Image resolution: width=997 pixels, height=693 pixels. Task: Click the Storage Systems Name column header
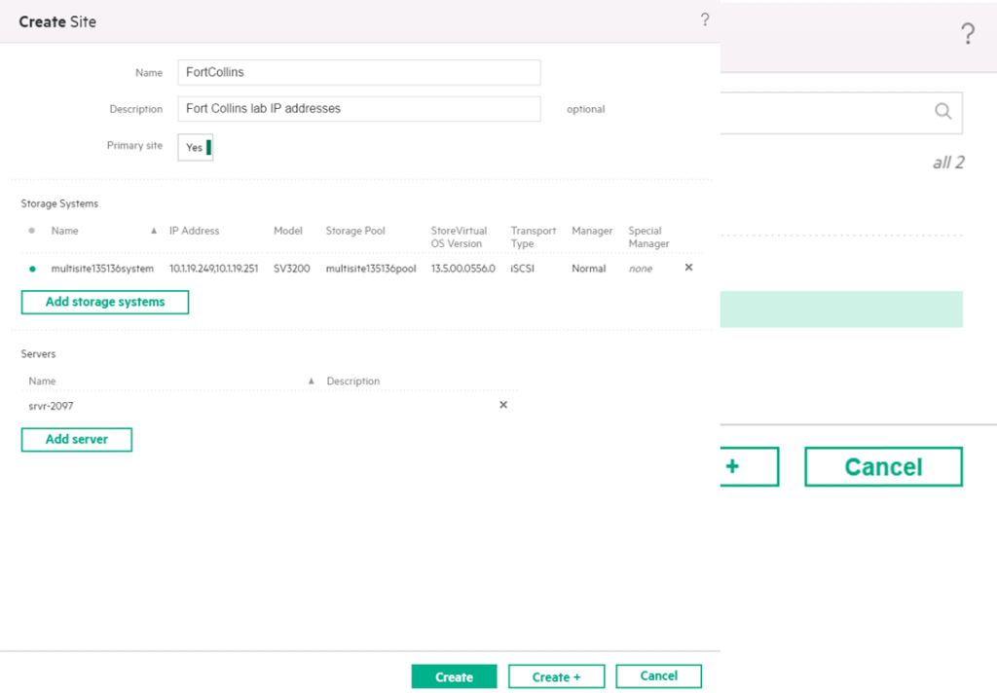(x=65, y=231)
